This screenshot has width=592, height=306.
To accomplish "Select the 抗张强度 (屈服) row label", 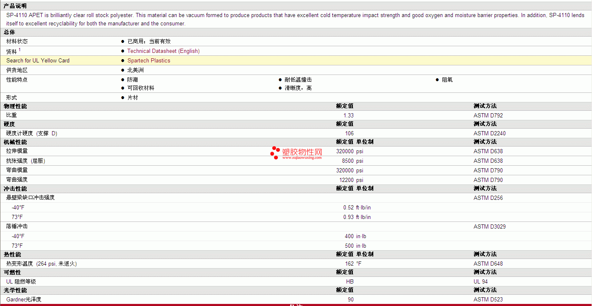I will pos(26,161).
